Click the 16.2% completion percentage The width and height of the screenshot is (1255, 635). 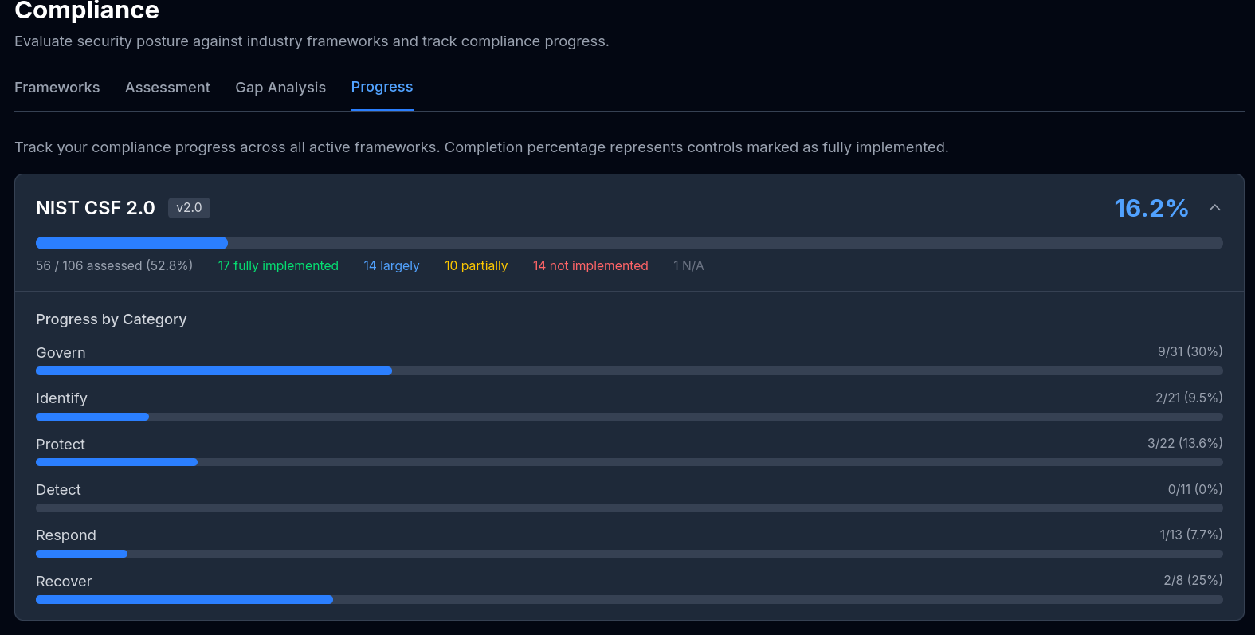(1151, 207)
